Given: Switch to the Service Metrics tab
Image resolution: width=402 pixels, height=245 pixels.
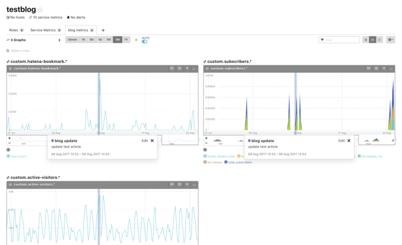Looking at the screenshot, I should coord(46,30).
